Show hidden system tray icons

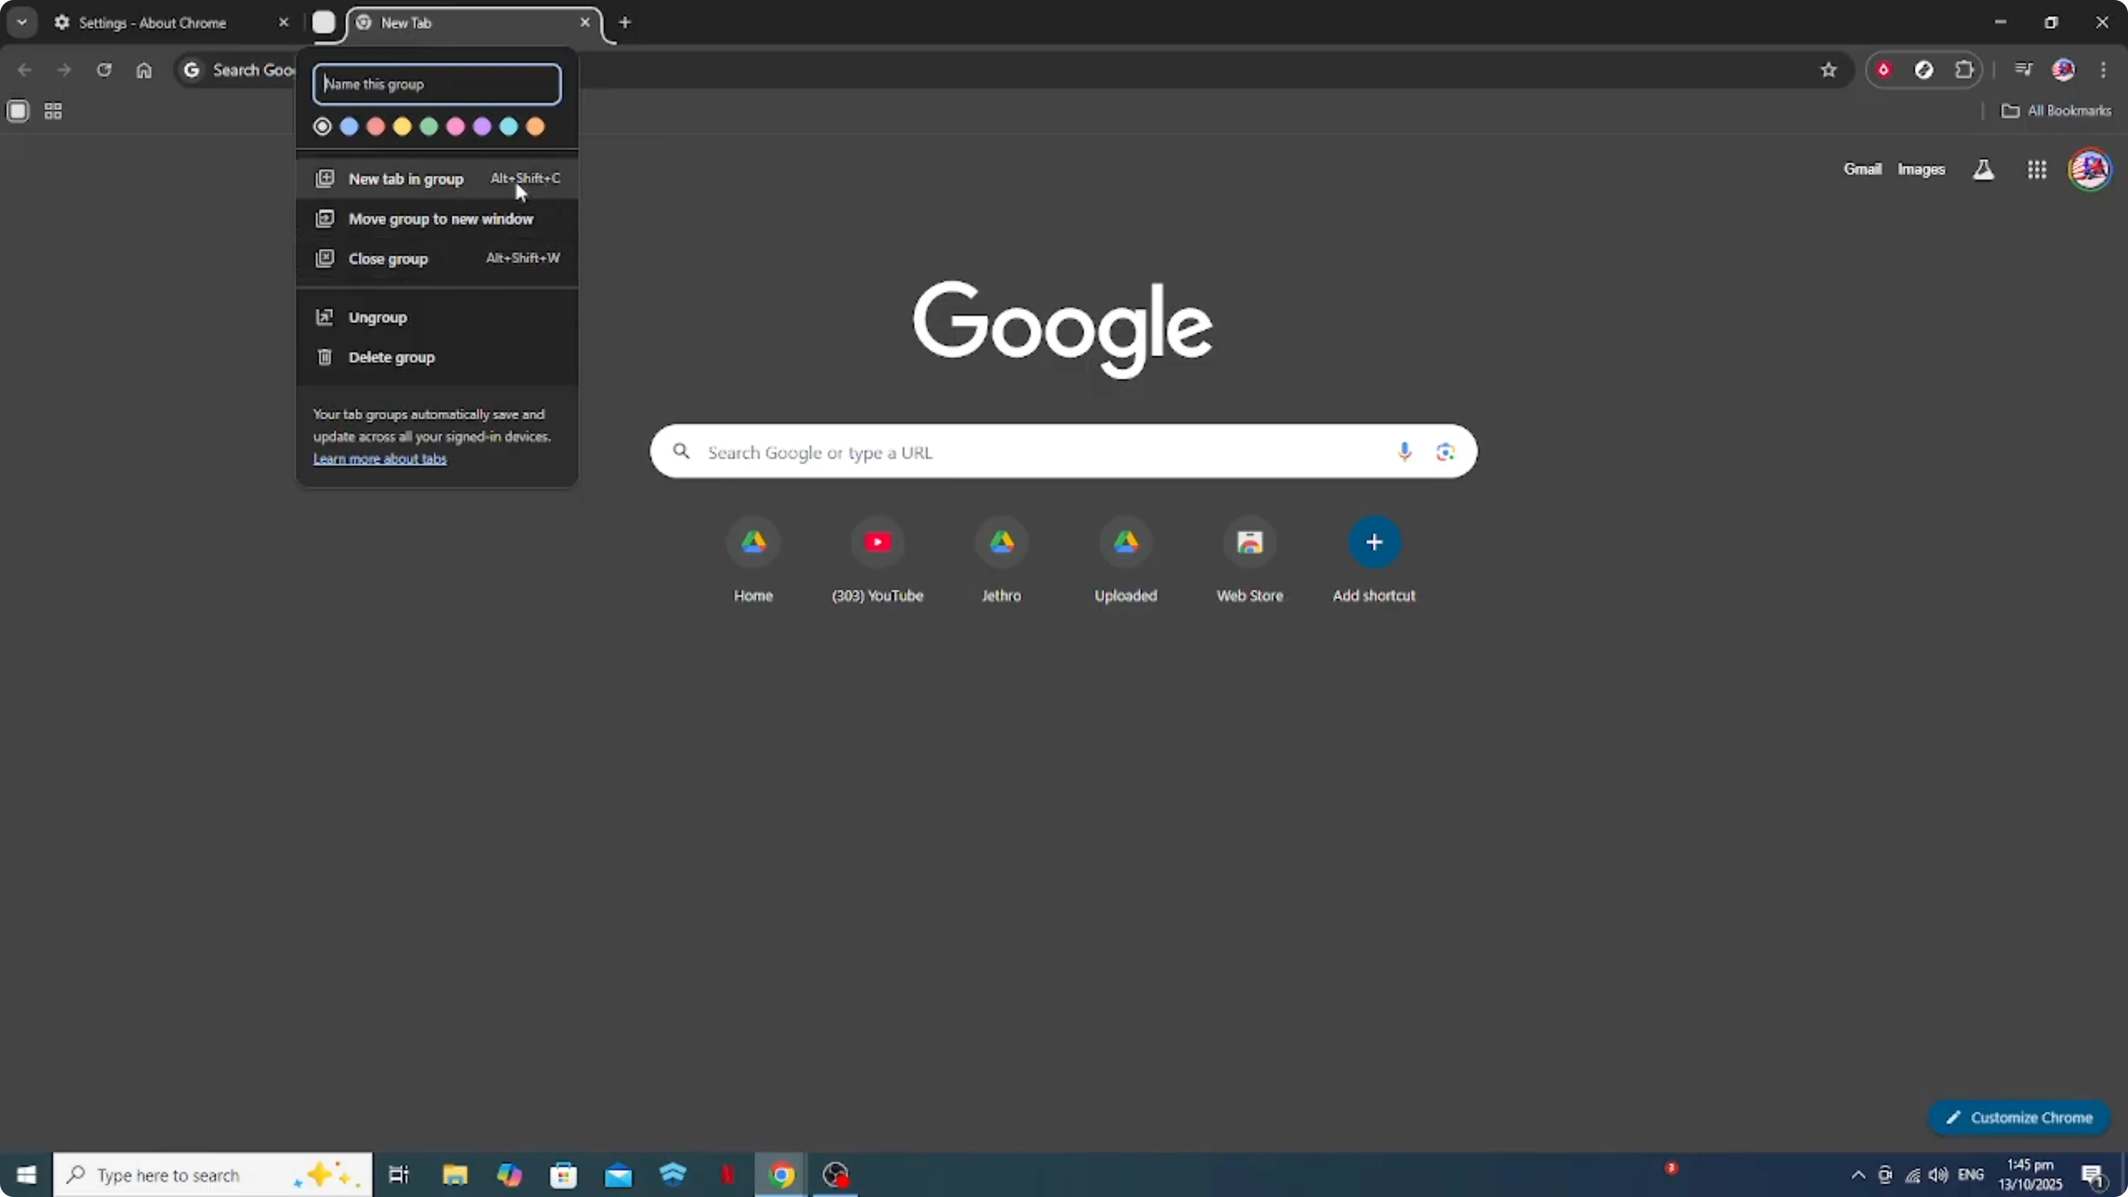(x=1858, y=1174)
